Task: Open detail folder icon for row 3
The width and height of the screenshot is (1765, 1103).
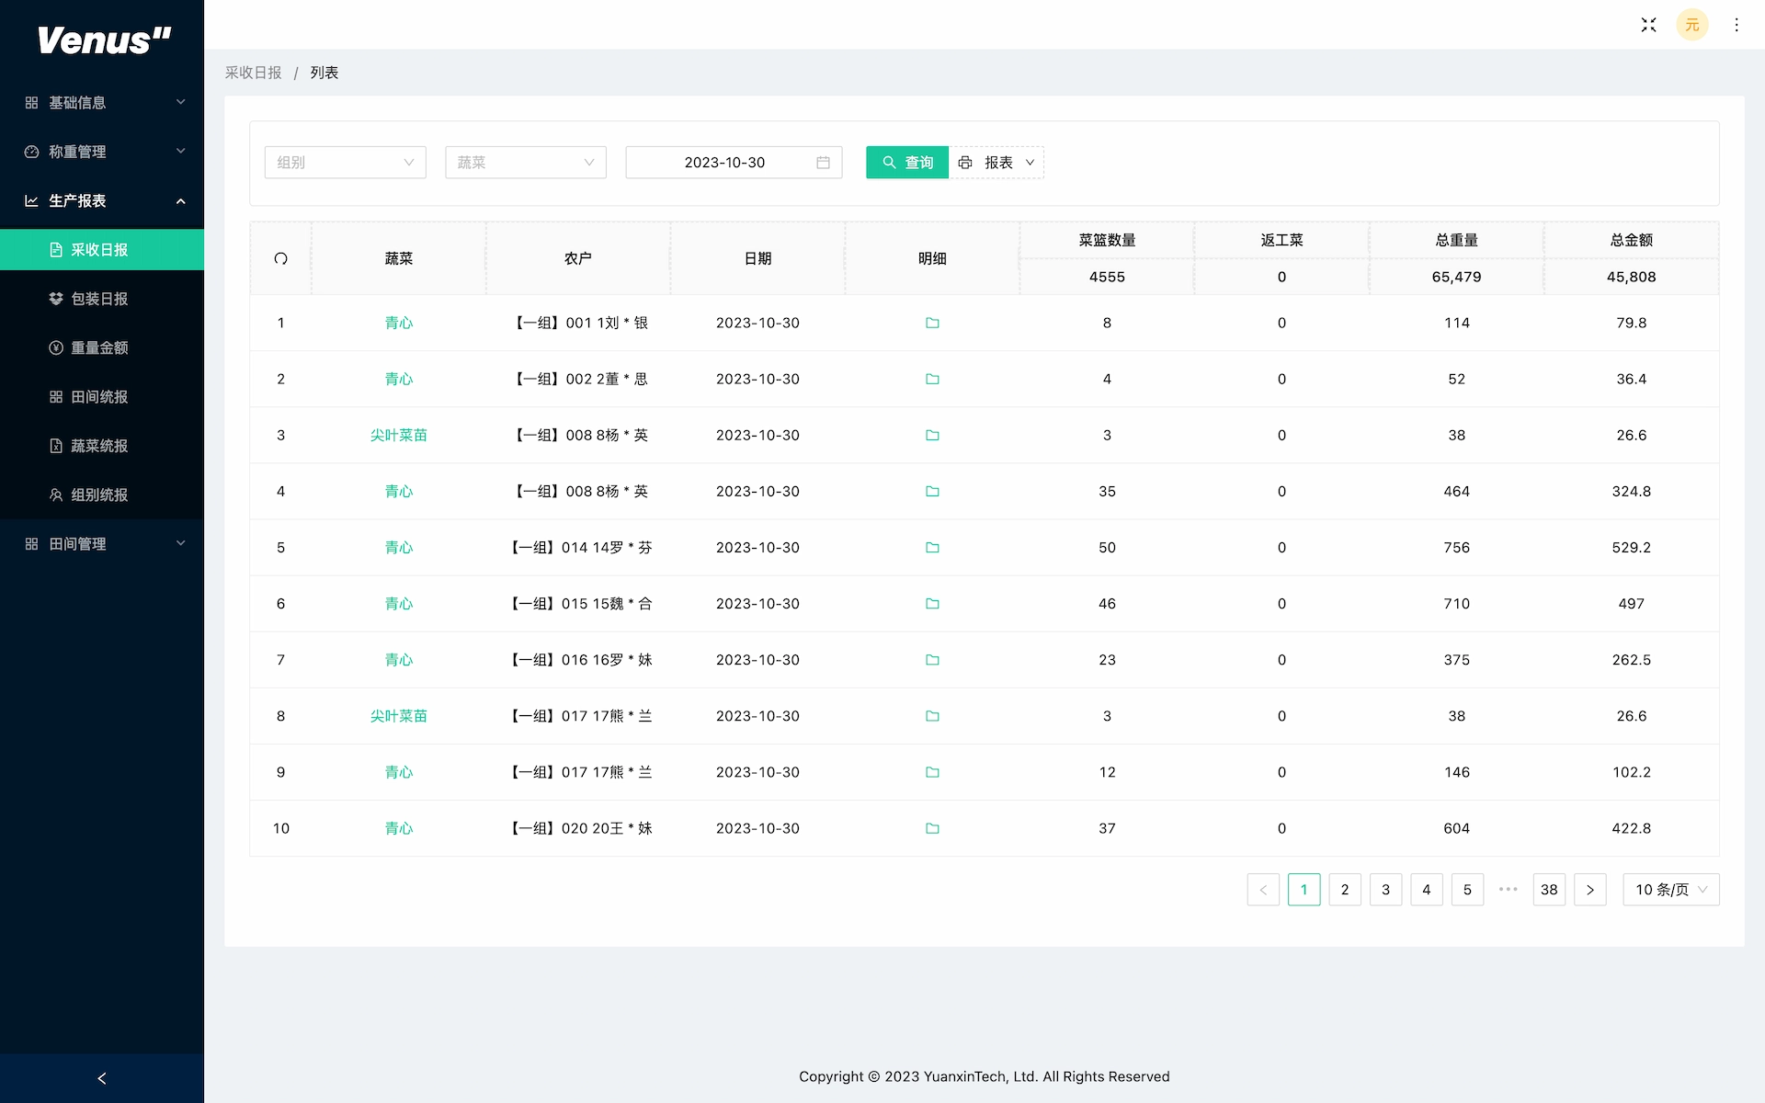Action: (x=932, y=435)
